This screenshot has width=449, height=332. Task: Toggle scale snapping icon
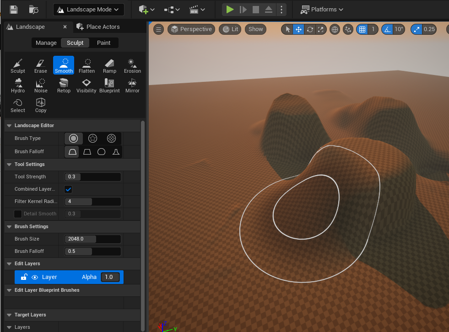[417, 29]
